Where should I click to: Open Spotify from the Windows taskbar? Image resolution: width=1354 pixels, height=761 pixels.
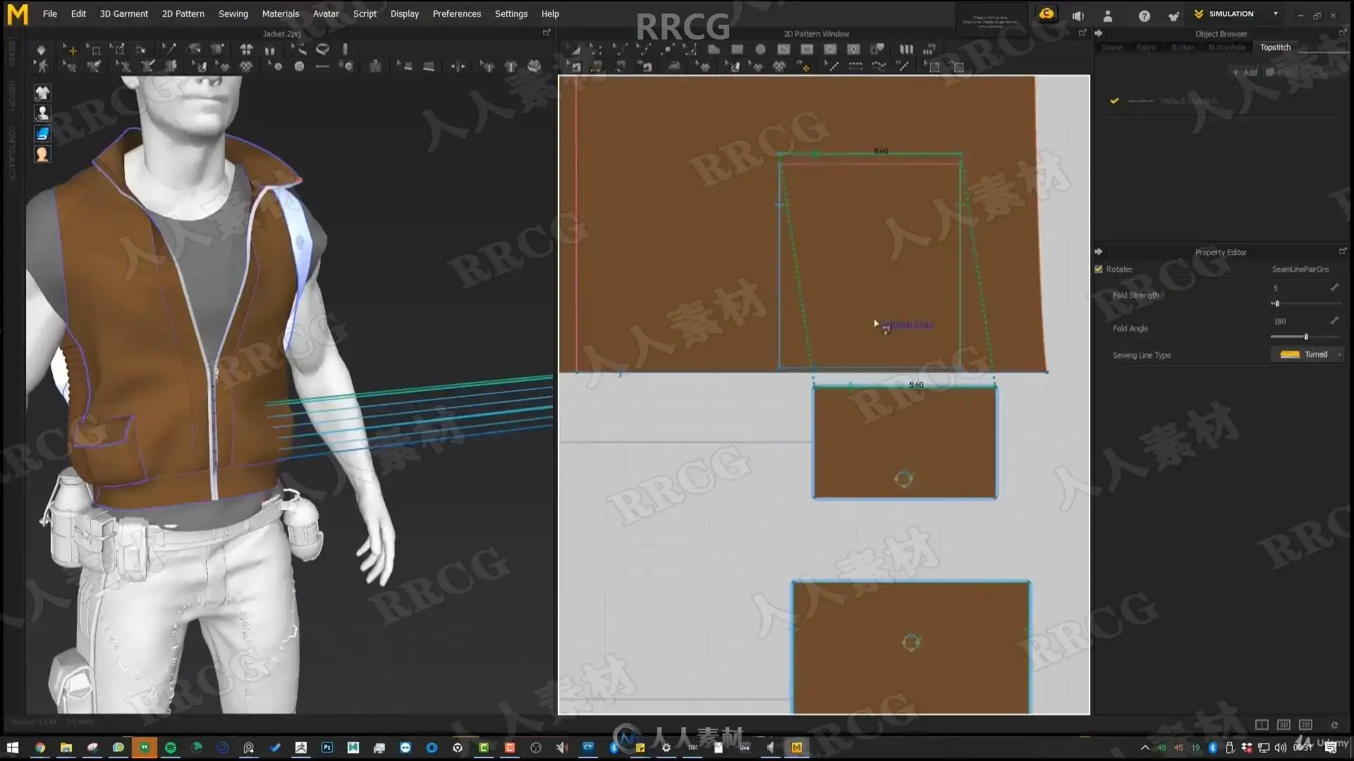click(171, 748)
